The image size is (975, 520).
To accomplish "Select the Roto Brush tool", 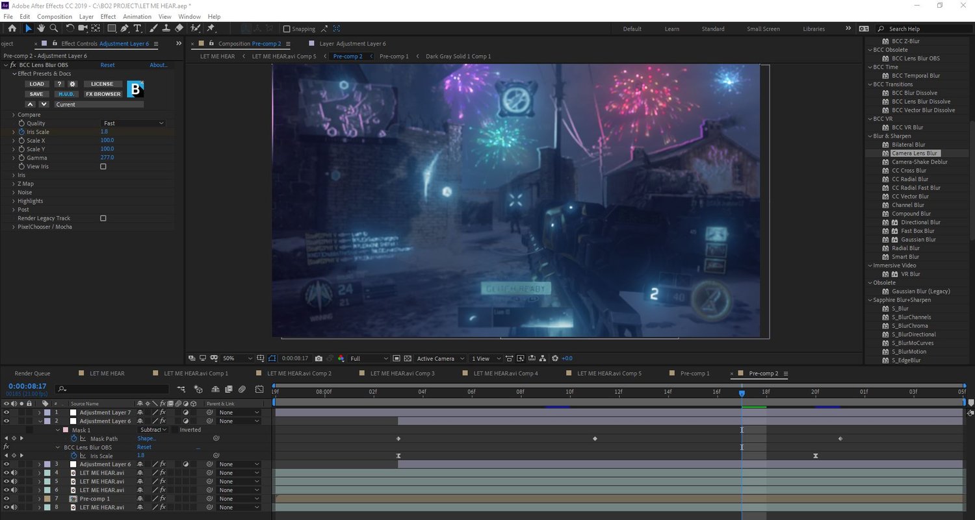I will pyautogui.click(x=195, y=29).
